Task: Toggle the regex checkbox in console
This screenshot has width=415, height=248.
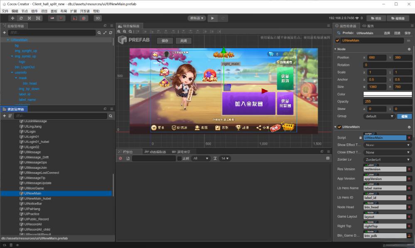Action: coord(179,158)
